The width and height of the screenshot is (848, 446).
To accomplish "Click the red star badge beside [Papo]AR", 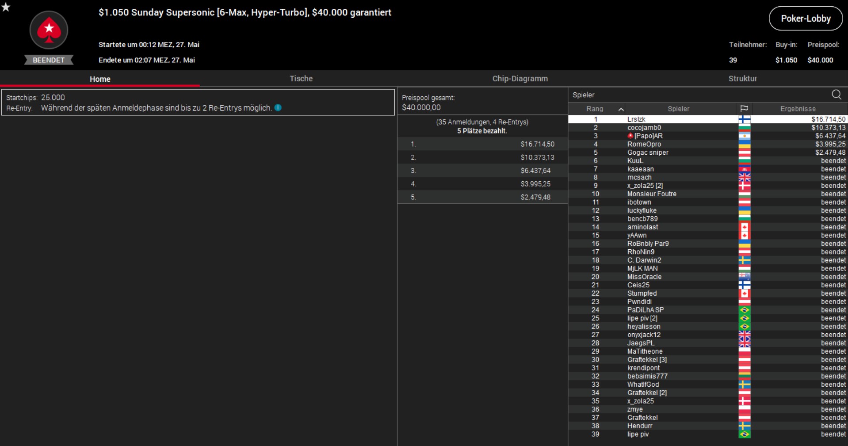I will point(630,136).
